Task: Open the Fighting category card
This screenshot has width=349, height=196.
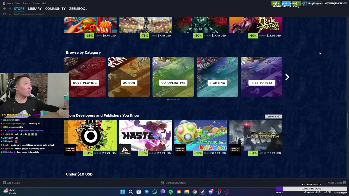Action: tap(217, 77)
